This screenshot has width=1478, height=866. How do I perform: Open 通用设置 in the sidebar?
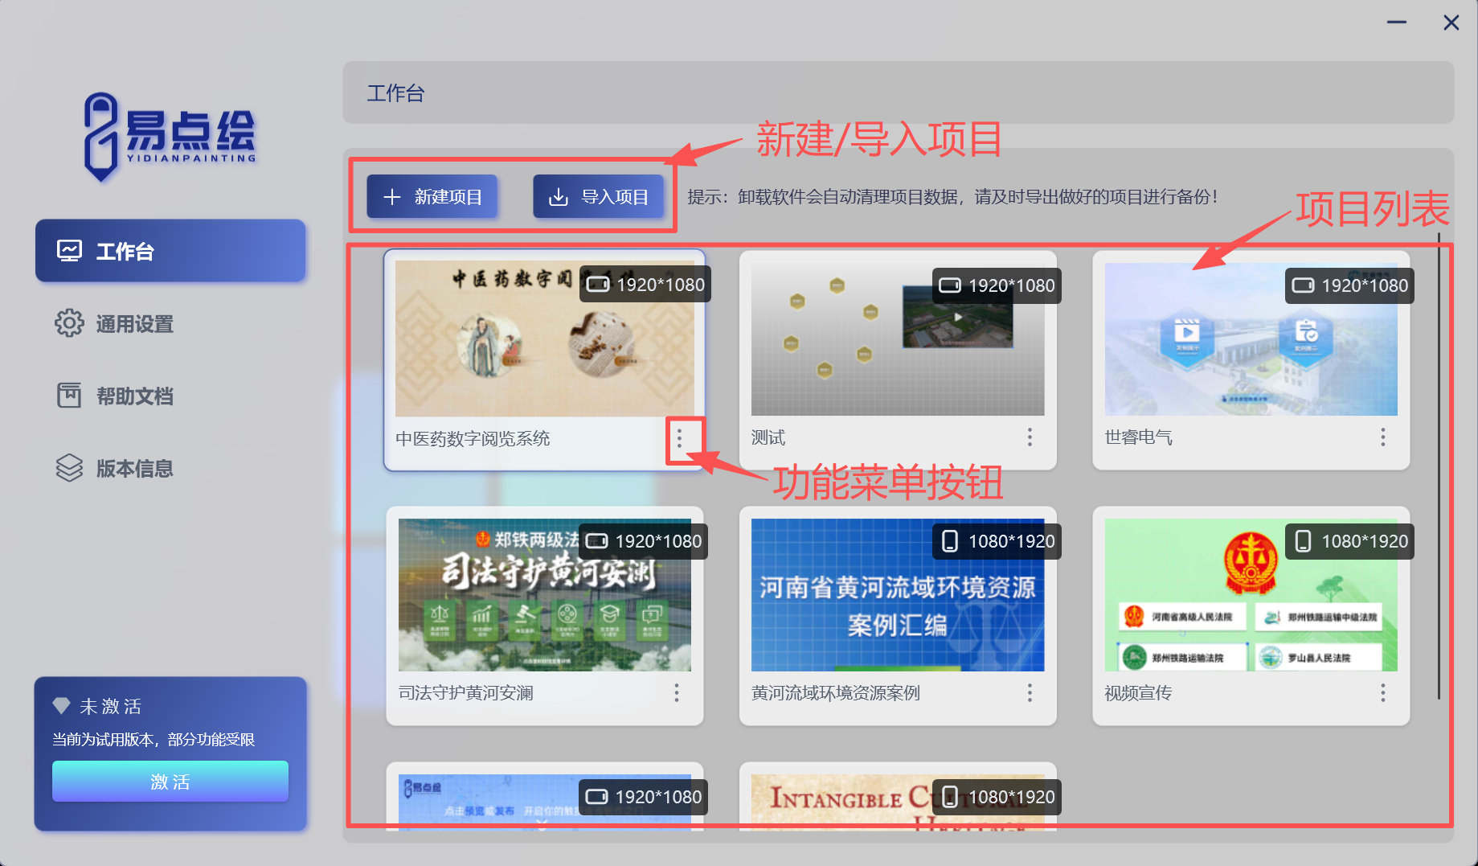(x=170, y=323)
